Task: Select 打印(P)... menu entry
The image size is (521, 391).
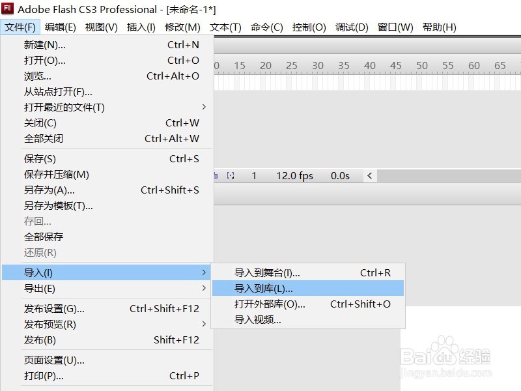Action: (x=107, y=376)
